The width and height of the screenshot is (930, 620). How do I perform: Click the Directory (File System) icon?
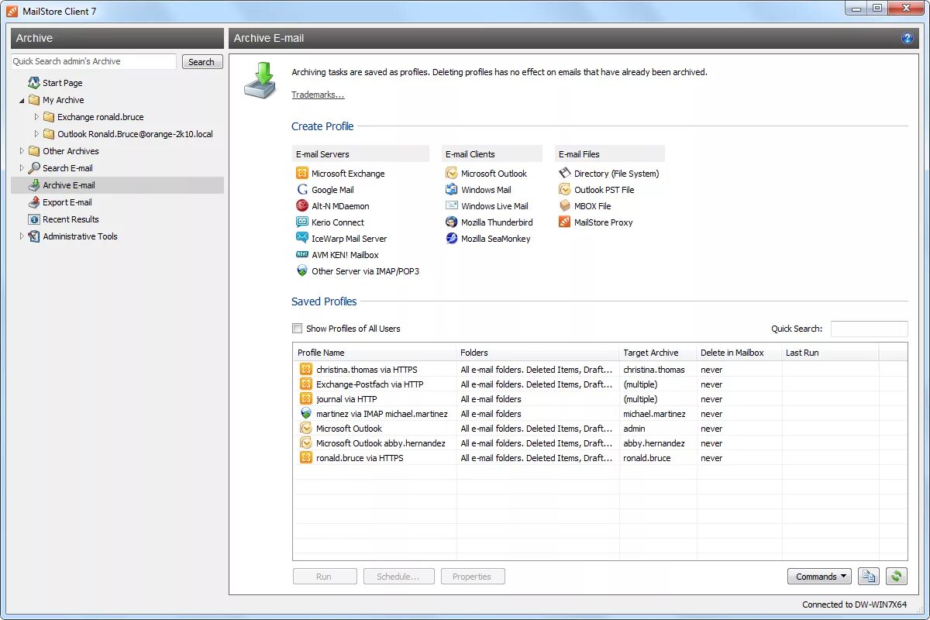pyautogui.click(x=565, y=174)
